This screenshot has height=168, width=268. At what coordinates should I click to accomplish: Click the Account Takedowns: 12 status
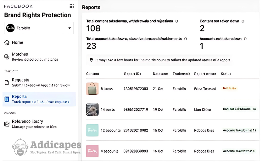click(x=239, y=130)
